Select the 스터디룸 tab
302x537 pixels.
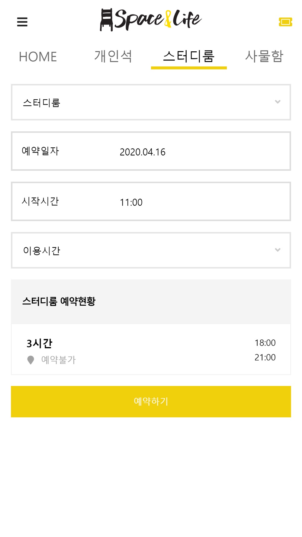(189, 56)
